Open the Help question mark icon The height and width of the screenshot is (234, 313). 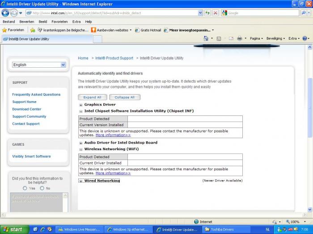pyautogui.click(x=305, y=38)
